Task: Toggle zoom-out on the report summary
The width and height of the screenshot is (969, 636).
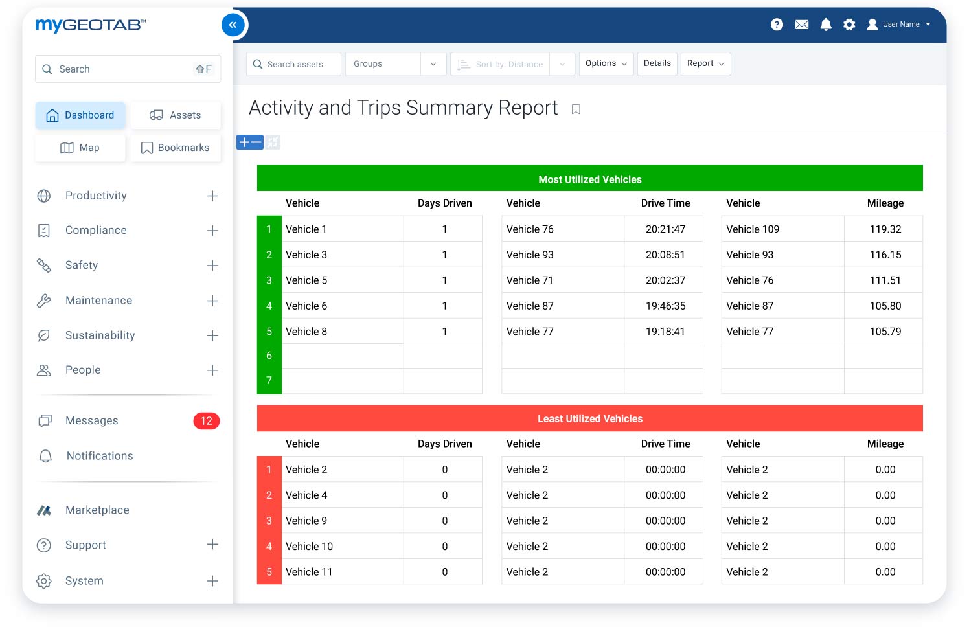Action: click(x=255, y=142)
